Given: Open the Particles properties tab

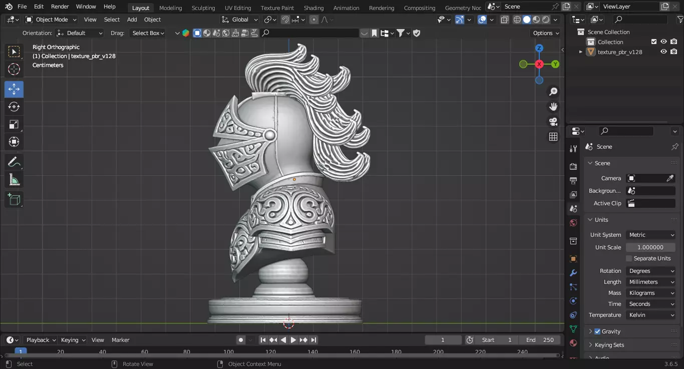Looking at the screenshot, I should coord(573,287).
